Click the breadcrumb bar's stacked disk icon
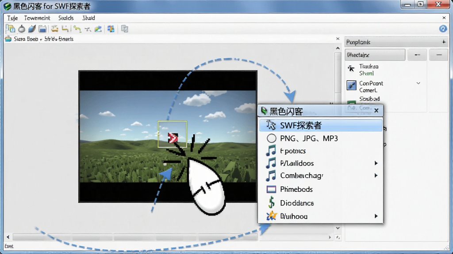 pos(8,39)
